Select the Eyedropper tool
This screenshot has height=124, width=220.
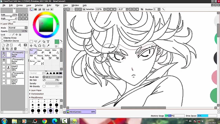point(48,46)
